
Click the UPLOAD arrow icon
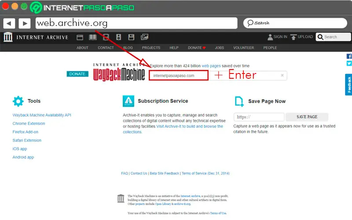point(293,37)
